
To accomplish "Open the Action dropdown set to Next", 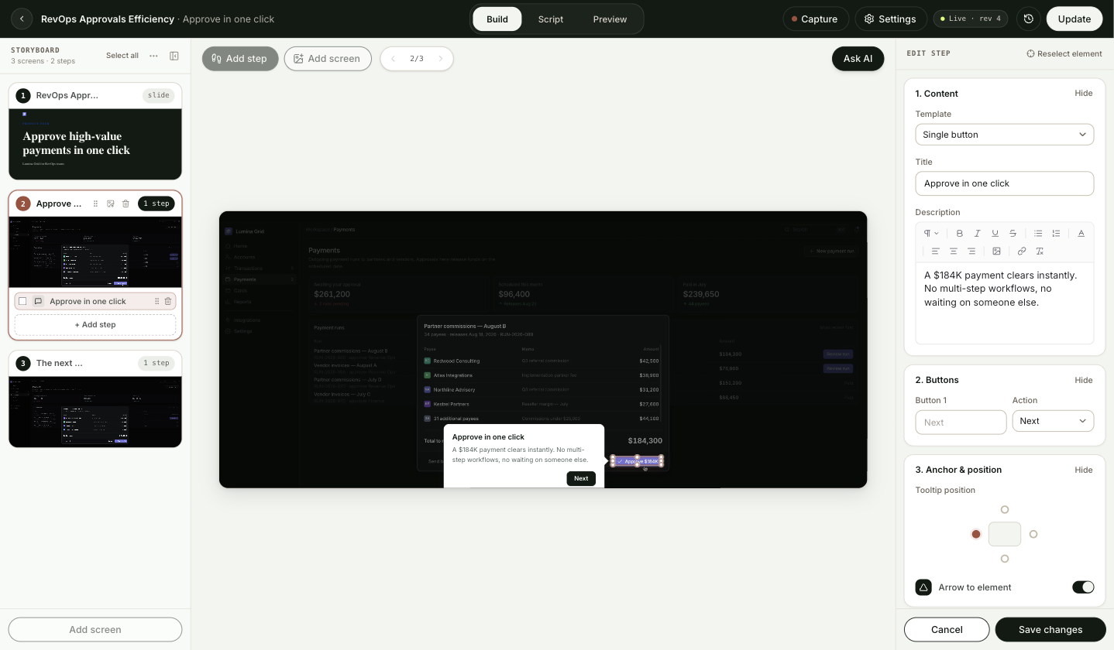I will click(1053, 421).
